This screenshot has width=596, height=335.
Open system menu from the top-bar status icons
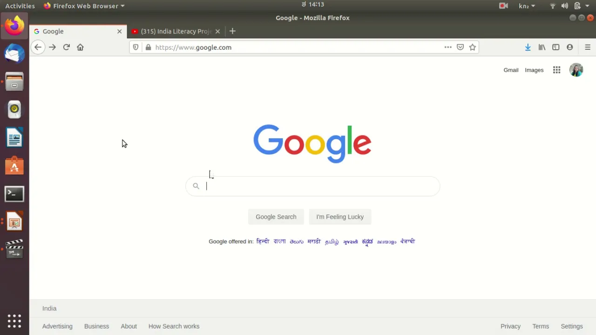point(570,6)
